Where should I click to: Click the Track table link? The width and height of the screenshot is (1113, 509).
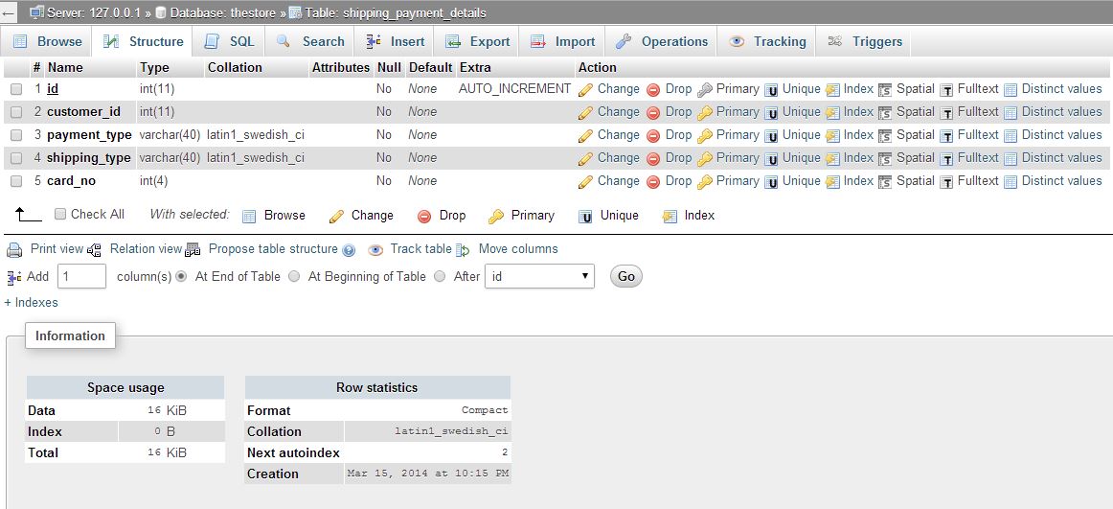(x=420, y=249)
